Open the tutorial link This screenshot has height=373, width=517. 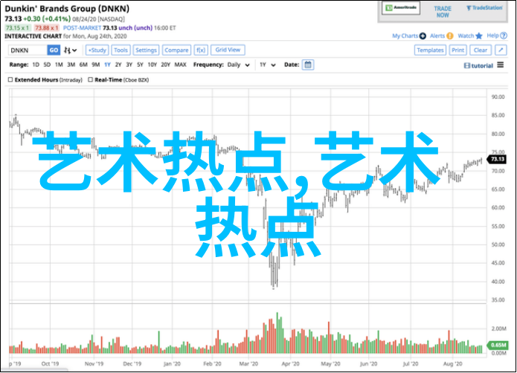(x=478, y=65)
